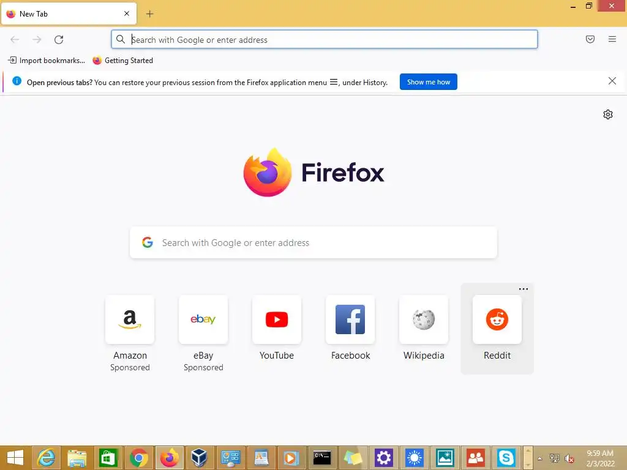Launch Skype from taskbar
This screenshot has width=627, height=470.
[506, 458]
